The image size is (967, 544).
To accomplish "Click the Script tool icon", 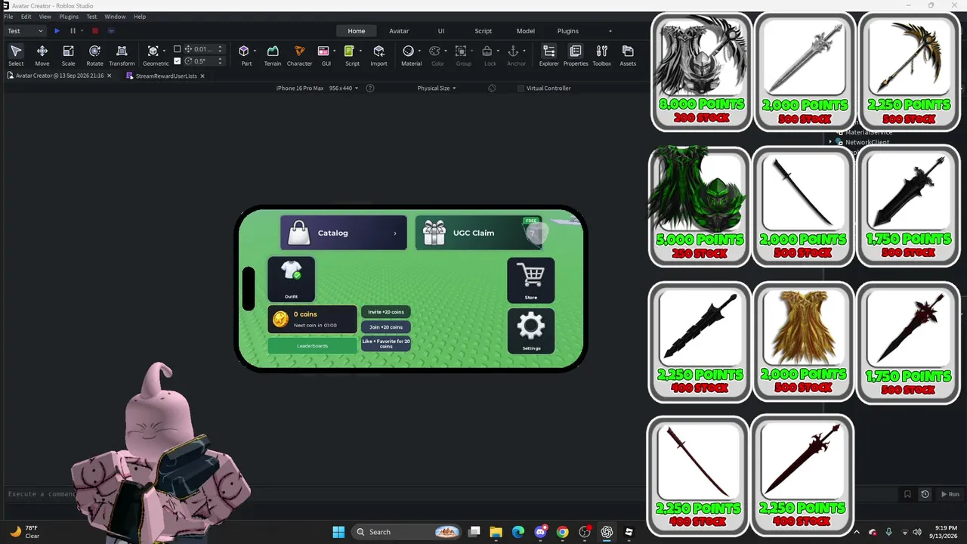I will (349, 51).
